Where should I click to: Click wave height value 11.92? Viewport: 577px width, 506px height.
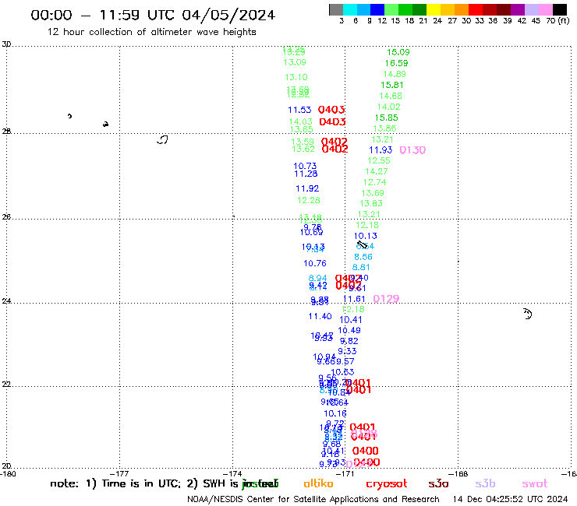point(307,188)
